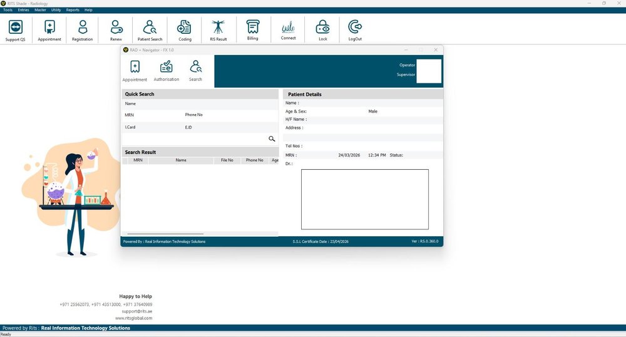Screen dimensions: 626x337
Task: Click version text Ver : RS.0.360.0
Action: (425, 241)
